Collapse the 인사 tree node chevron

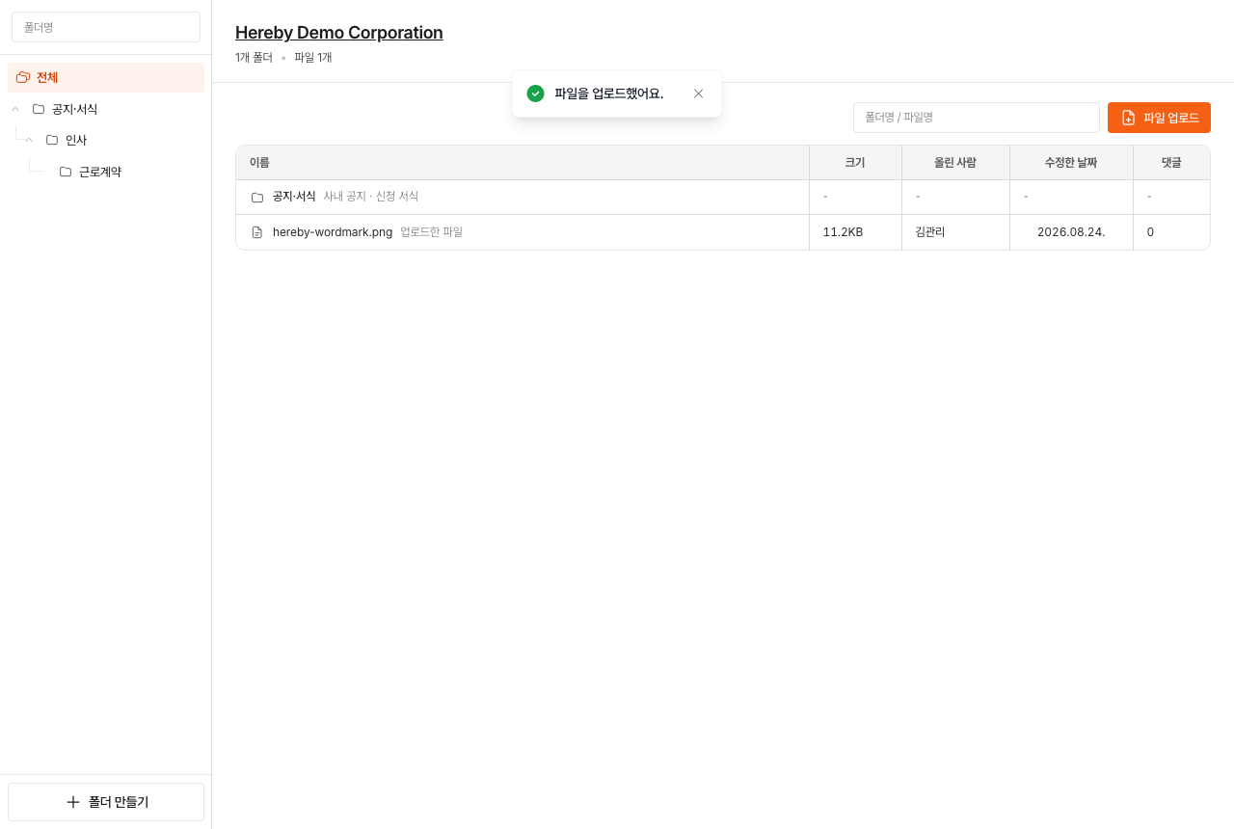[29, 140]
